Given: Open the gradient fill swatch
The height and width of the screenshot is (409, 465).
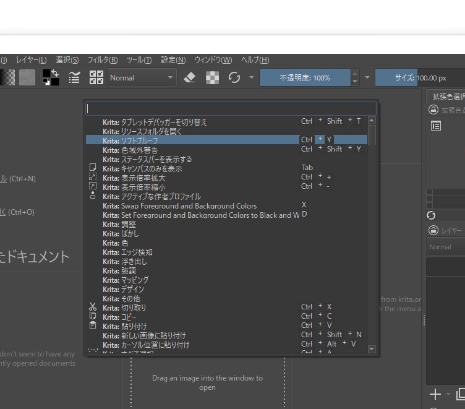Looking at the screenshot, I should tap(7, 77).
